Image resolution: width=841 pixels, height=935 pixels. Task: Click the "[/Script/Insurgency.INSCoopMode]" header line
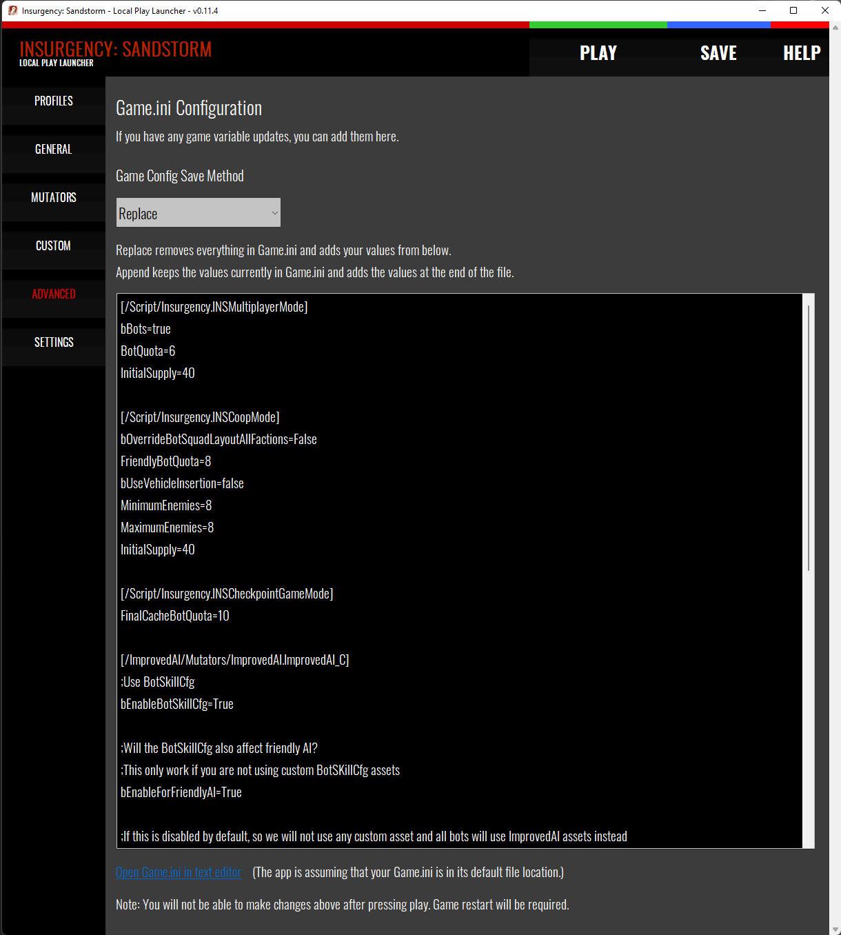click(200, 417)
